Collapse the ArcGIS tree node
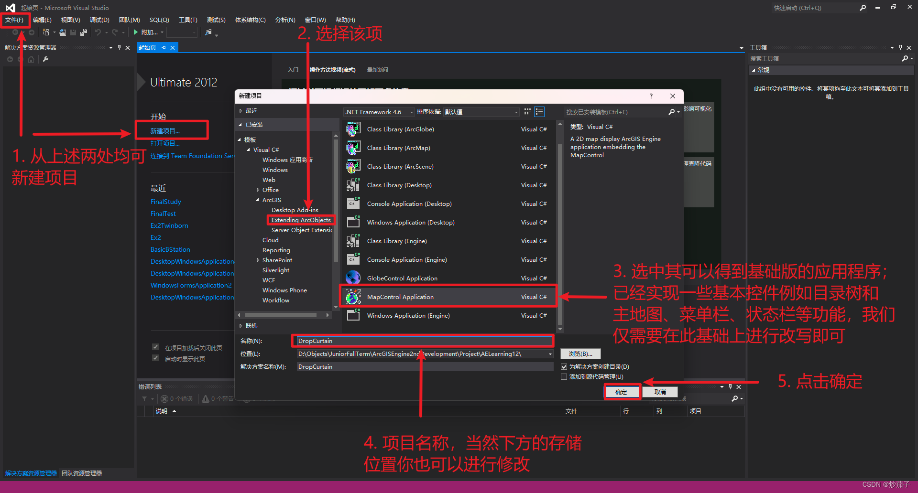 pos(258,200)
